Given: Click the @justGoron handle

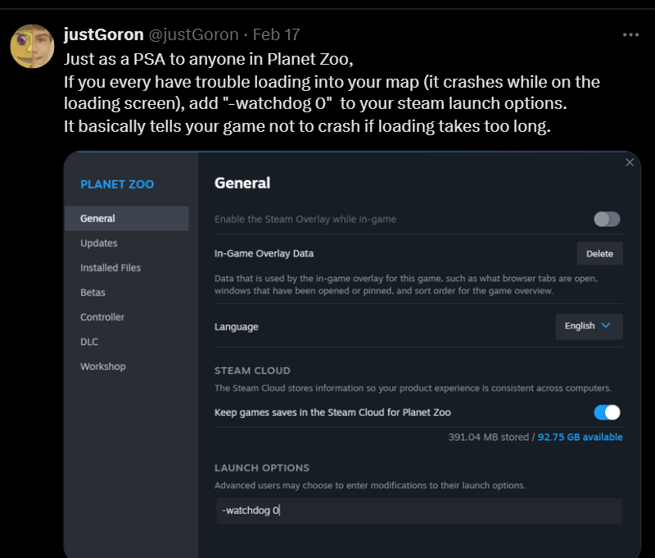Looking at the screenshot, I should click(194, 34).
